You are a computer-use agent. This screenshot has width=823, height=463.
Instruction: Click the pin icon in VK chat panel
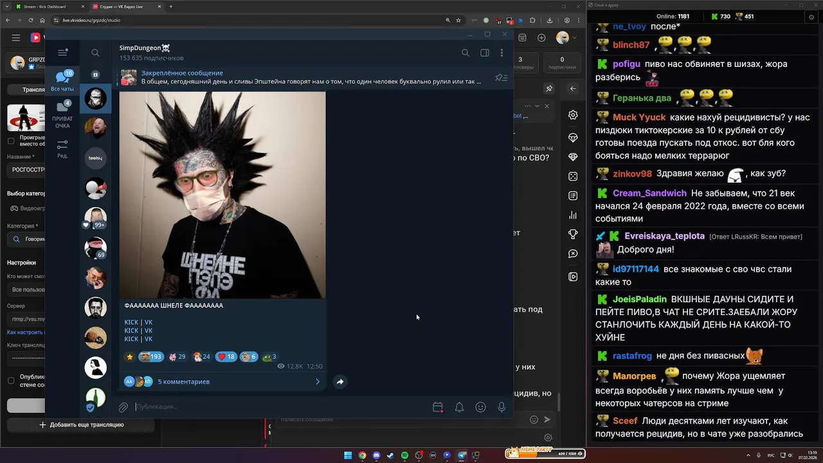(x=549, y=88)
